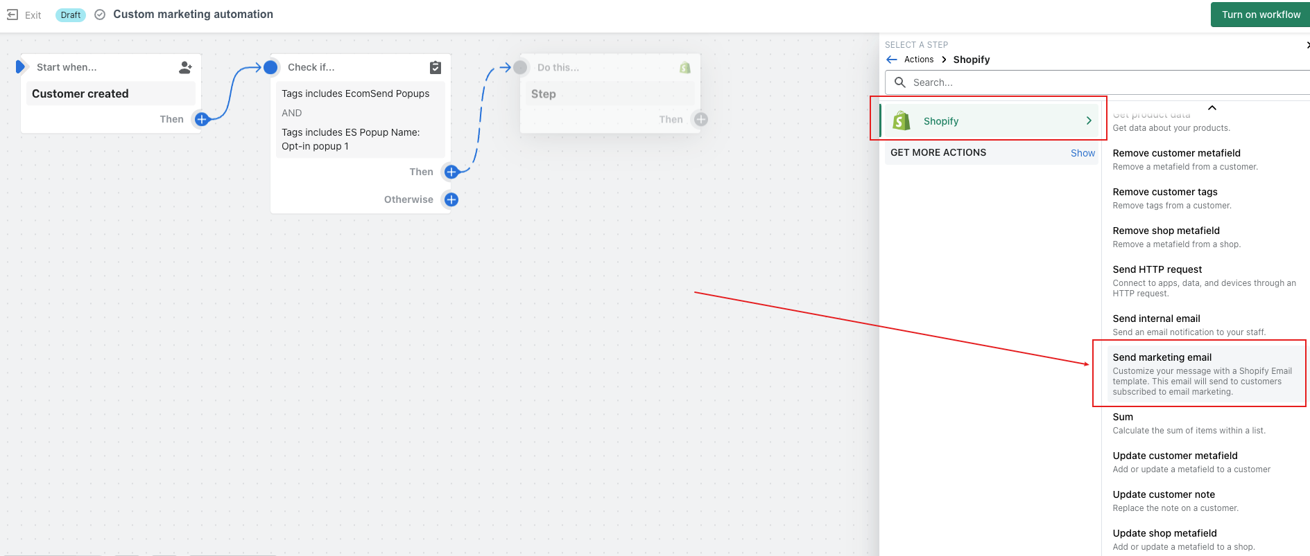Viewport: 1310px width, 556px height.
Task: Add a step after Customer created Then
Action: [x=202, y=119]
